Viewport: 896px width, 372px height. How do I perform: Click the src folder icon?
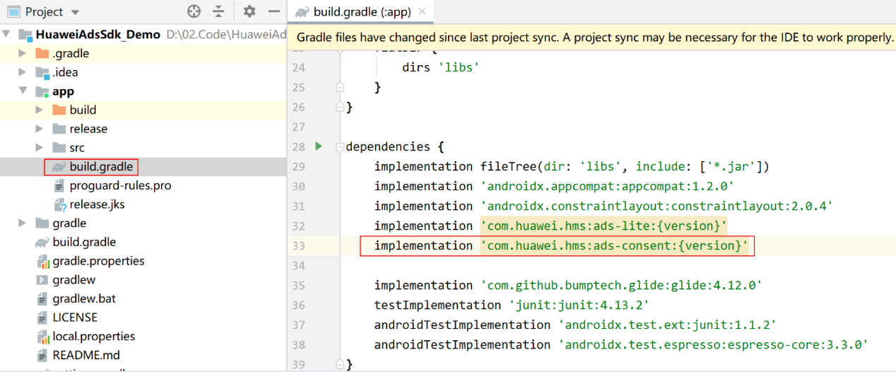tap(59, 148)
